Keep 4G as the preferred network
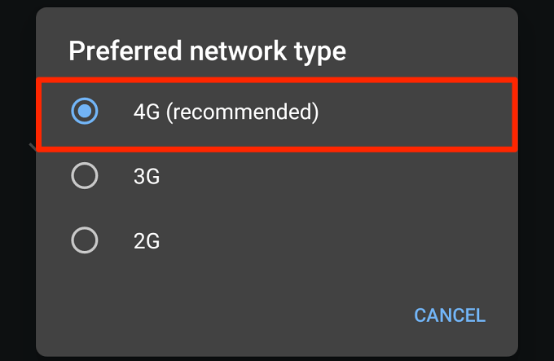Viewport: 554px width, 361px height. (x=226, y=112)
